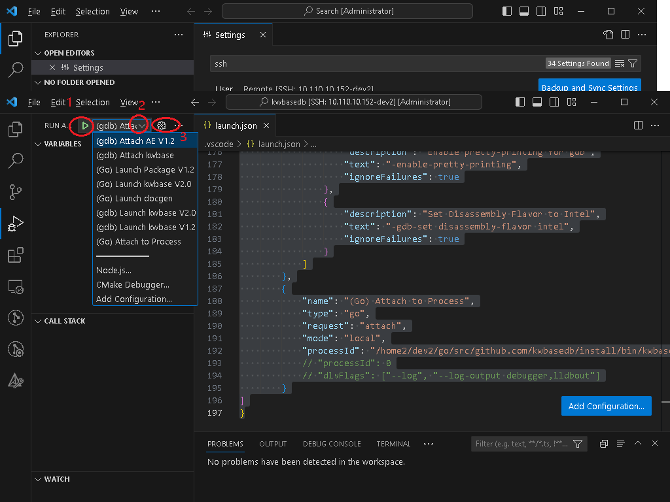The height and width of the screenshot is (502, 670).
Task: Open the debug configuration dropdown
Action: point(142,125)
